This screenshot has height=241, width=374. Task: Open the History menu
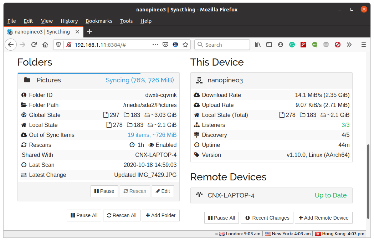(x=69, y=21)
